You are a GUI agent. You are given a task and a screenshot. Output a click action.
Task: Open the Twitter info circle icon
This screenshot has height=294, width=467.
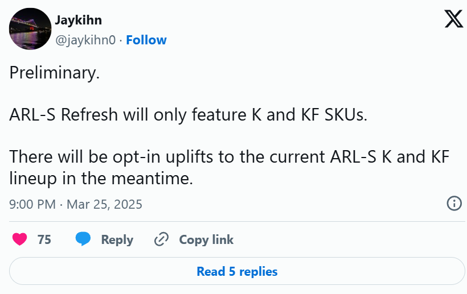454,204
